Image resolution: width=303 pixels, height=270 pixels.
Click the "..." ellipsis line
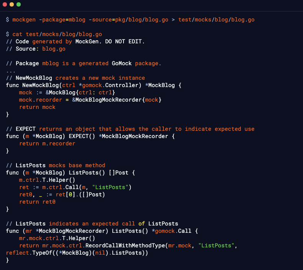tap(11, 71)
